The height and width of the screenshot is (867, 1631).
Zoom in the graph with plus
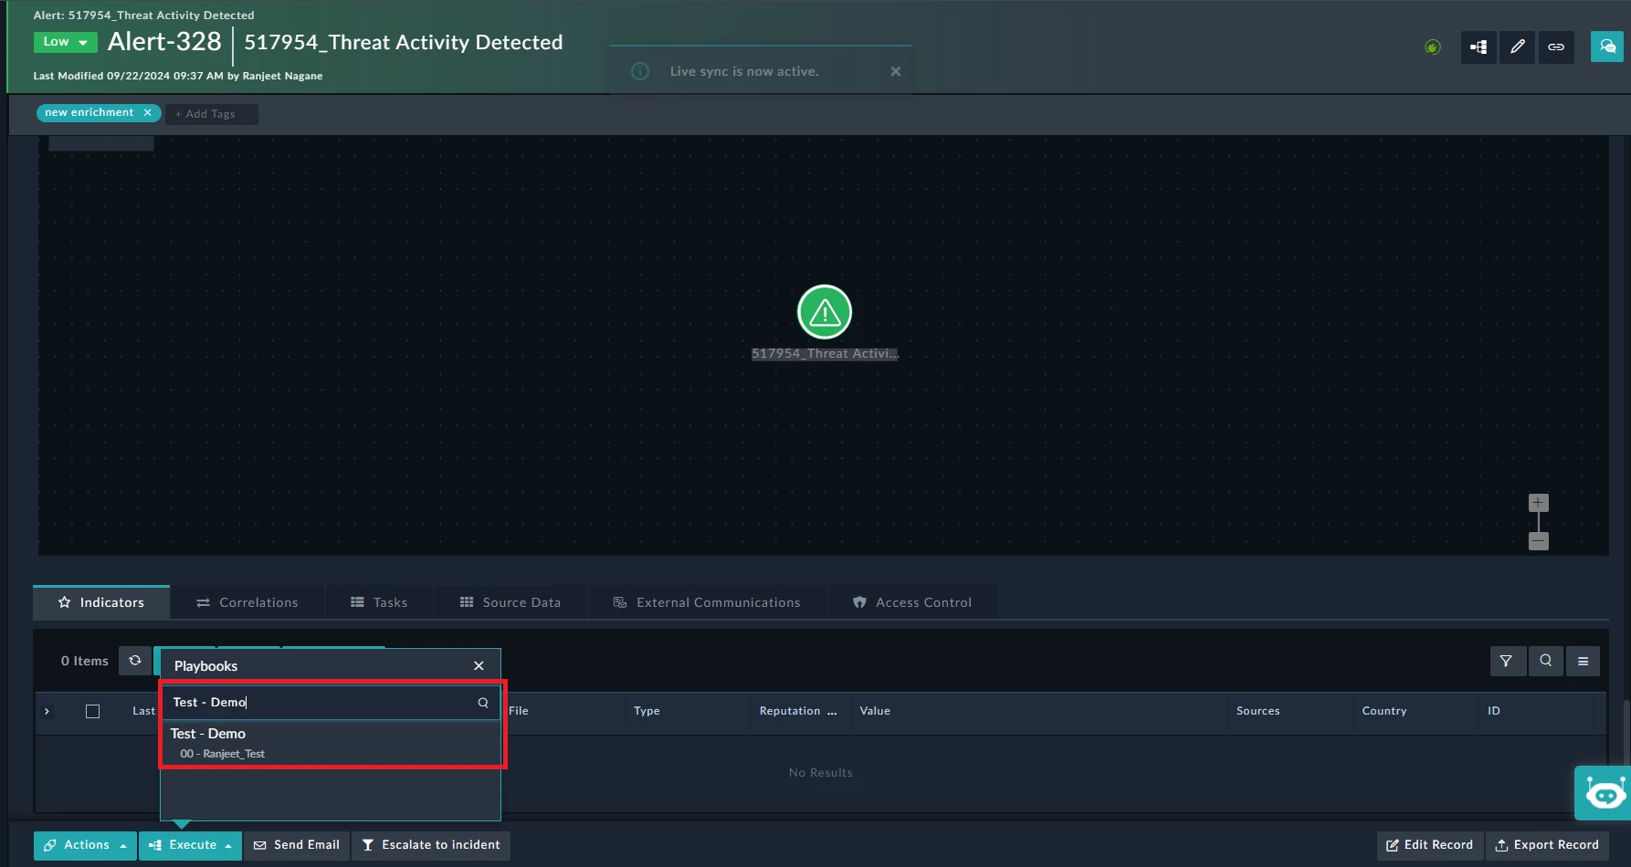(1539, 503)
